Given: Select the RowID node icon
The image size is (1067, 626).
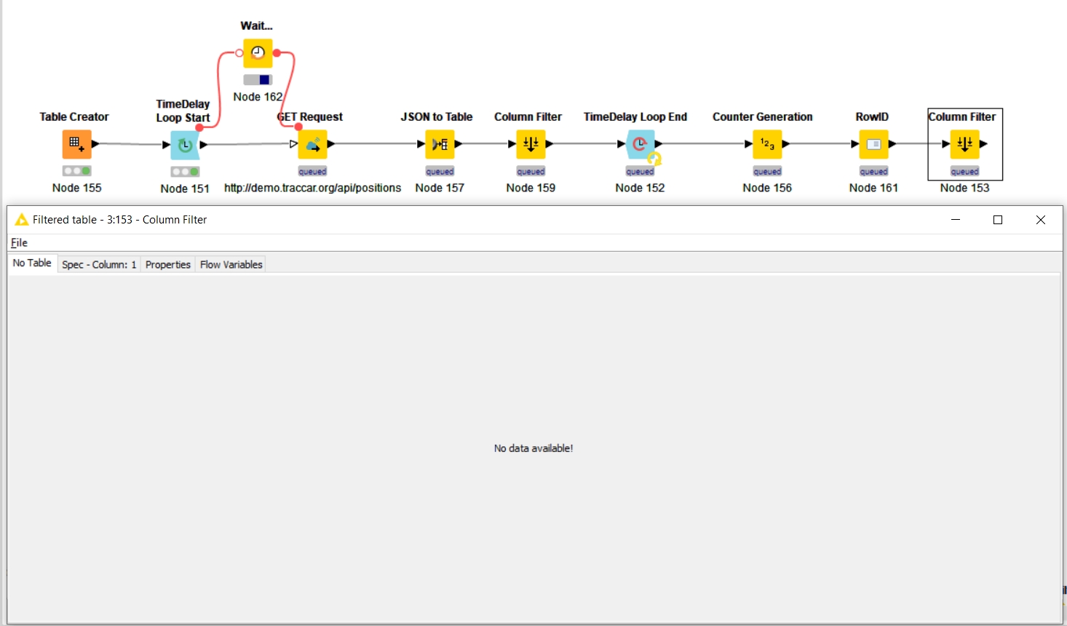Looking at the screenshot, I should click(x=873, y=144).
